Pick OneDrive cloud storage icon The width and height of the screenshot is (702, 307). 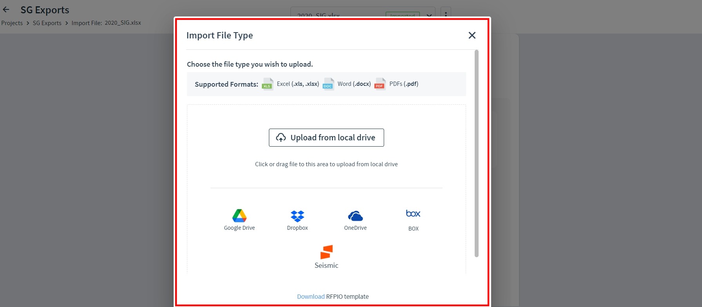point(355,216)
